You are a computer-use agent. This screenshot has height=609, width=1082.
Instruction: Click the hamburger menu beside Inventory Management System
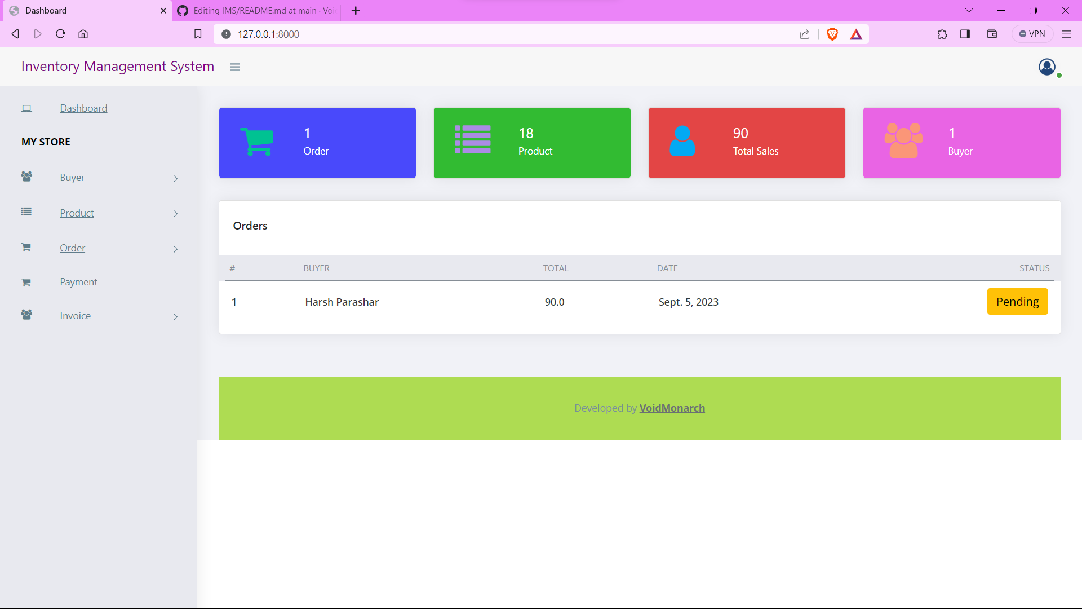[235, 67]
